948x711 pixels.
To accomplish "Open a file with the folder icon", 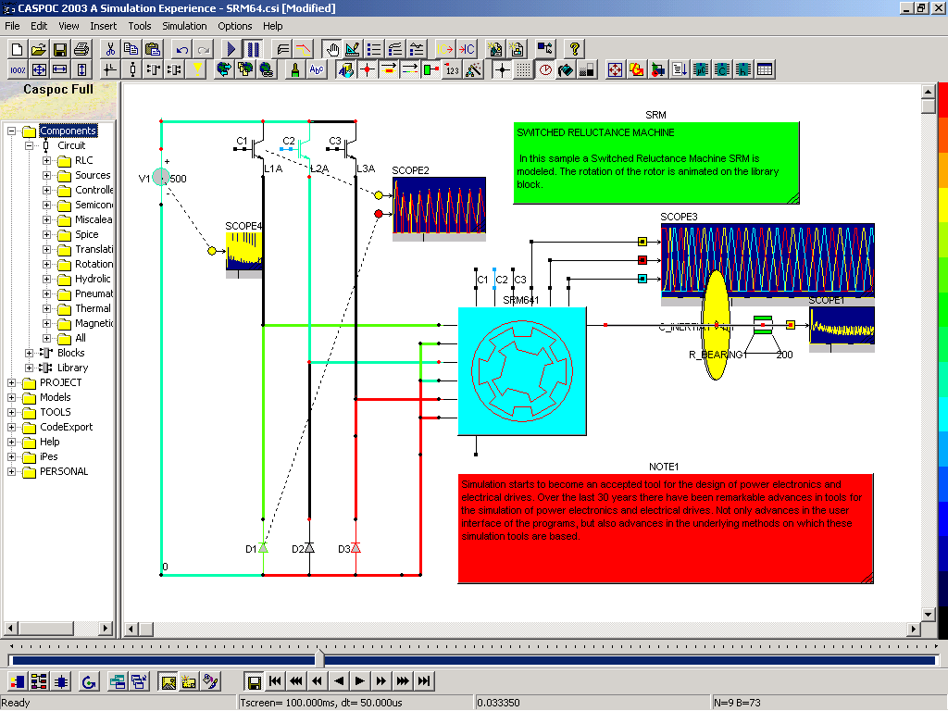I will tap(39, 49).
